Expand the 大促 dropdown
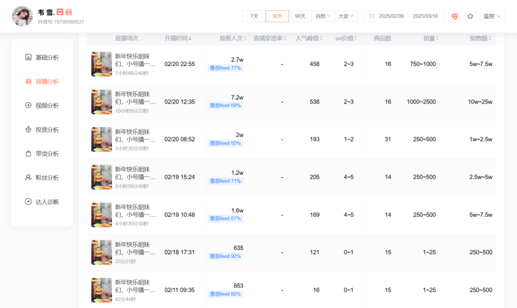Viewport: 517px width, 308px height. coord(346,16)
